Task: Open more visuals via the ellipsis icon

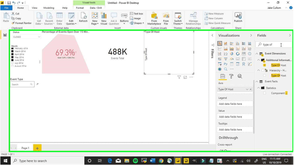Action: coord(232,69)
